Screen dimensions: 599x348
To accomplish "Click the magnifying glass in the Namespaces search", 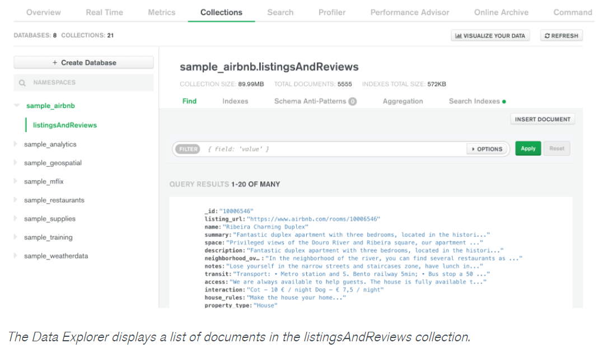I will pyautogui.click(x=21, y=82).
